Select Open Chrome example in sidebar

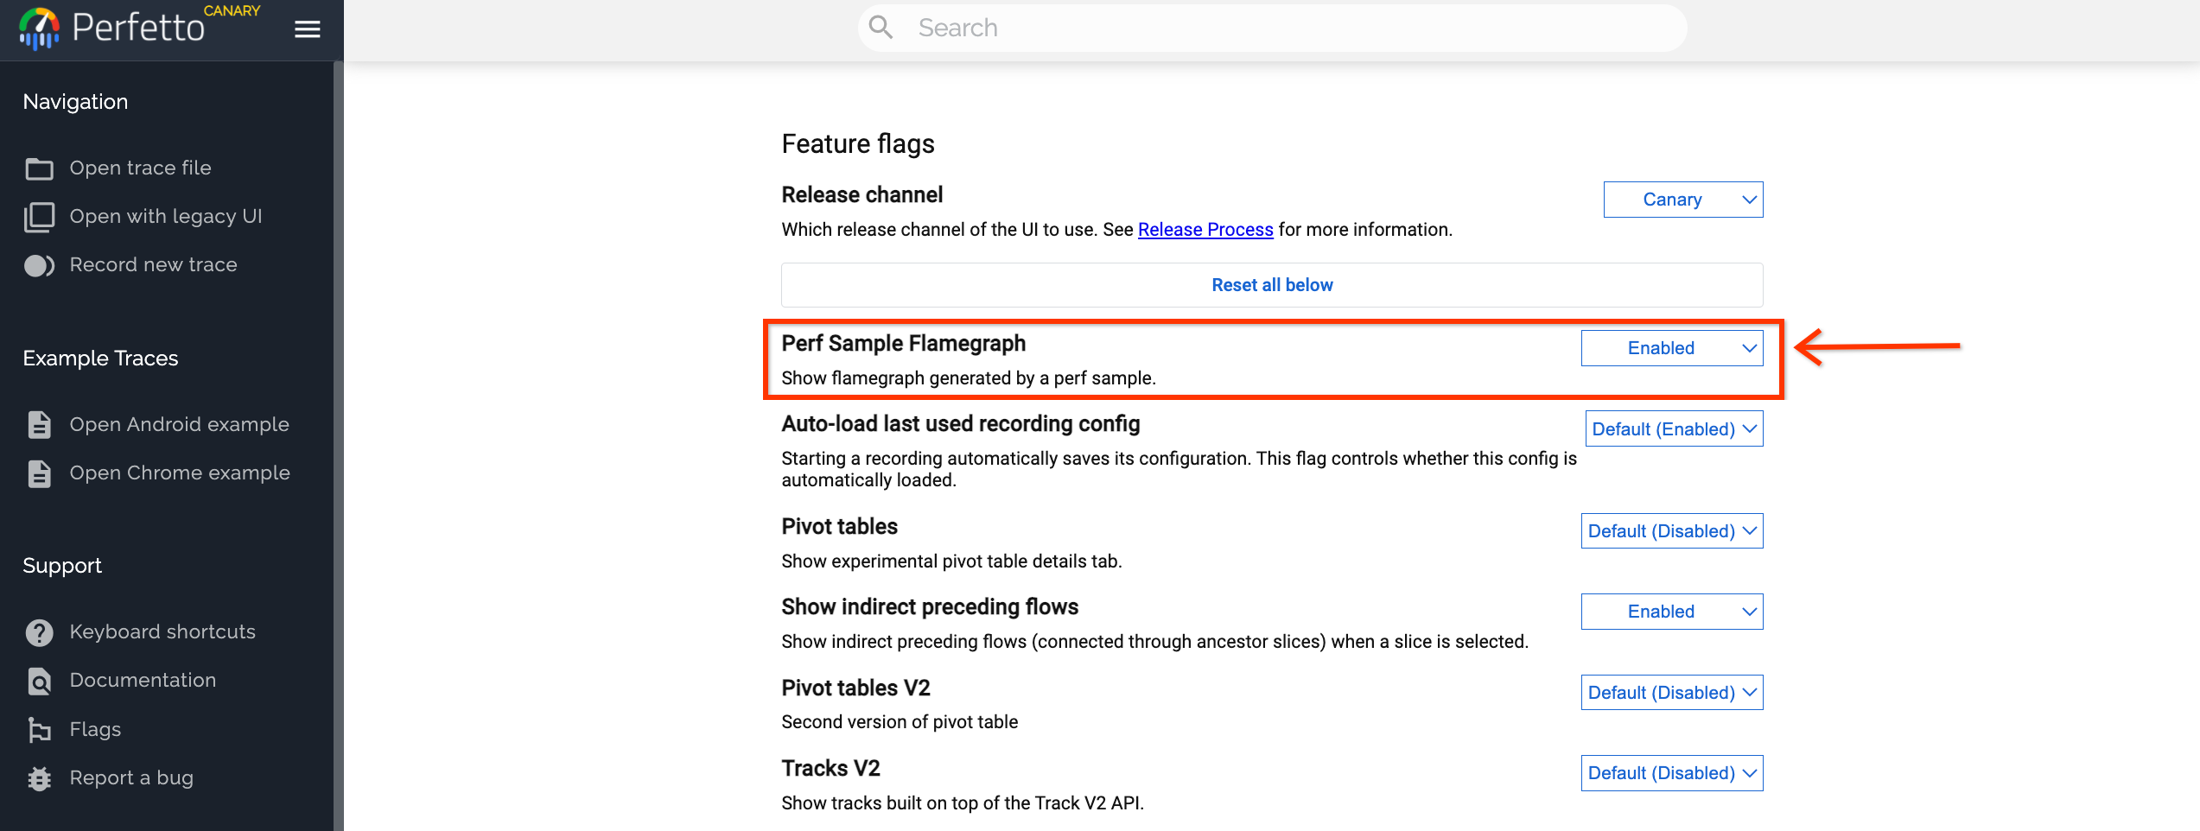[x=179, y=473]
